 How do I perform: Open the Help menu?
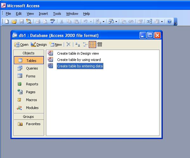coord(87,14)
